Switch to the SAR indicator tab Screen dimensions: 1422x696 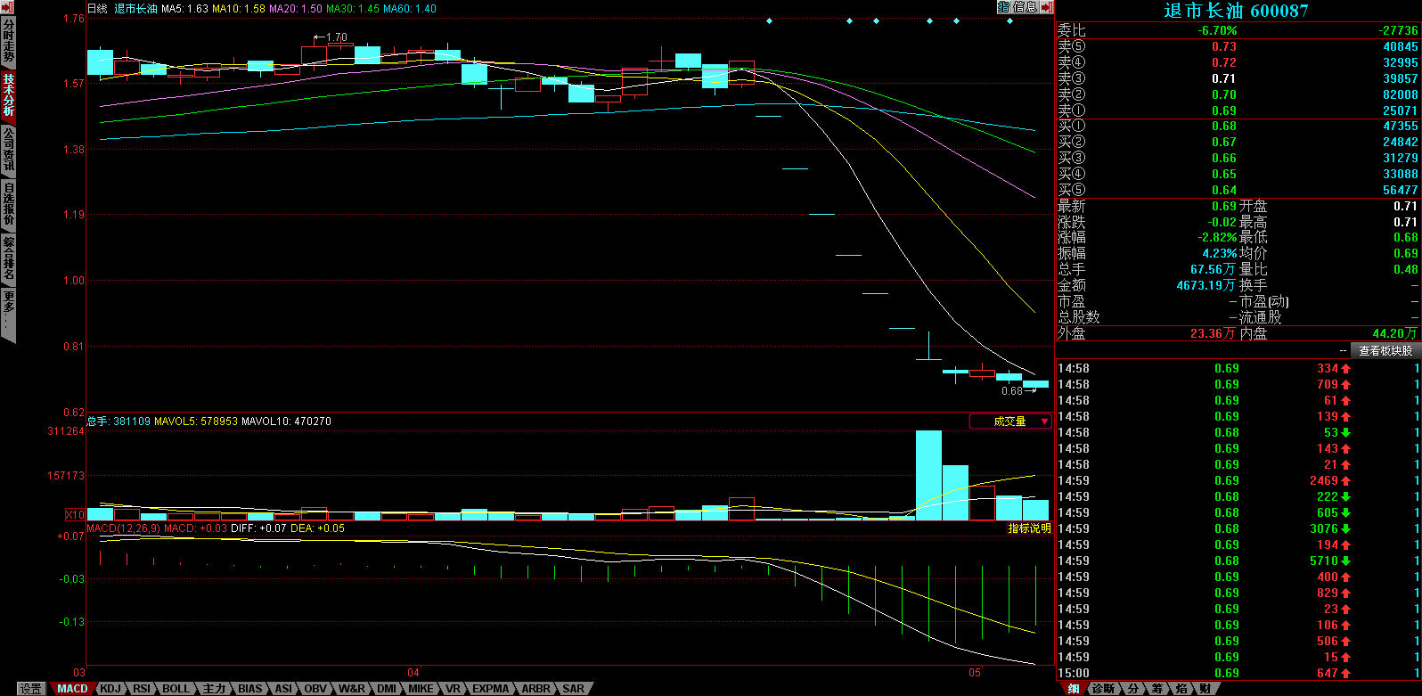(574, 689)
